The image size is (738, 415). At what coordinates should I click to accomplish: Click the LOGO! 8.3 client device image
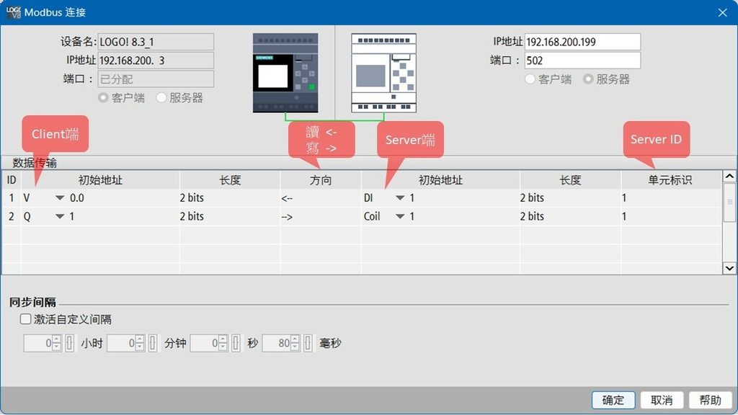[285, 73]
